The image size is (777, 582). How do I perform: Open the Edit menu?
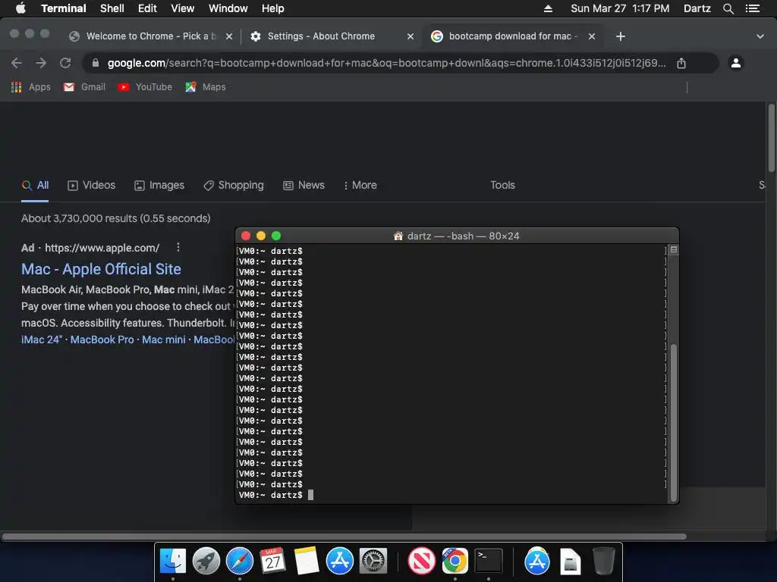point(147,8)
